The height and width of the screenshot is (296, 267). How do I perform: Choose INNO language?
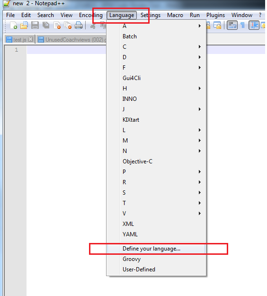tap(156, 99)
